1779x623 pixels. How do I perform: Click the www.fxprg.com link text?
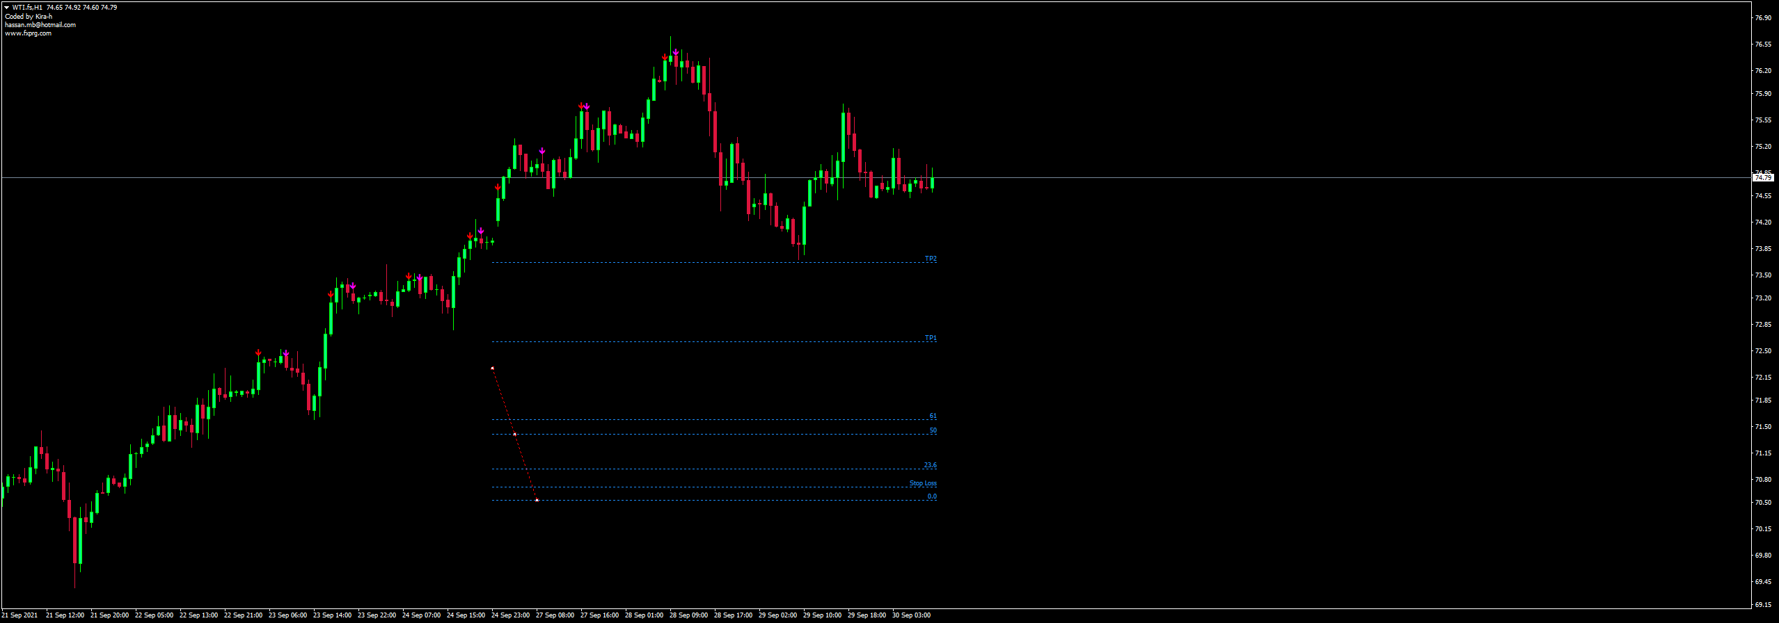pos(28,33)
